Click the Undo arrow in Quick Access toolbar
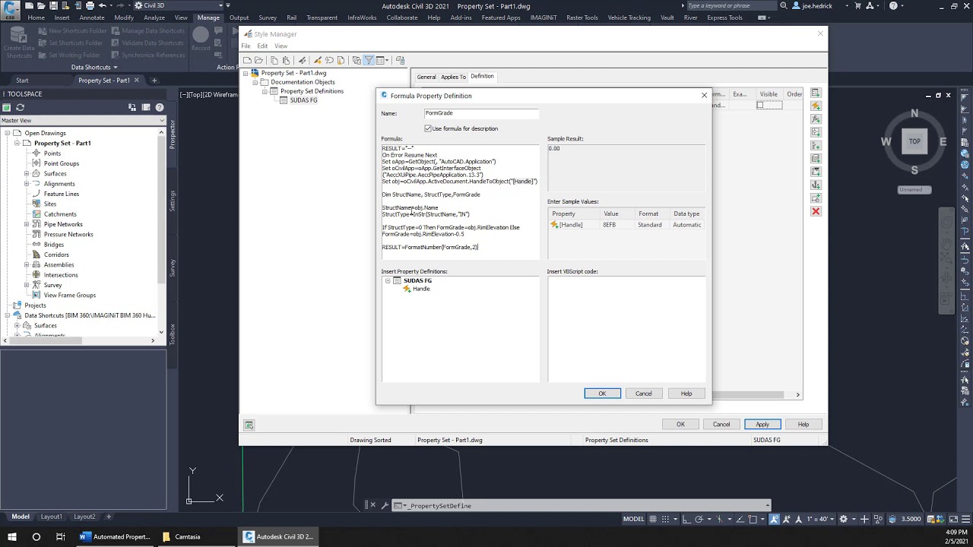 (102, 5)
